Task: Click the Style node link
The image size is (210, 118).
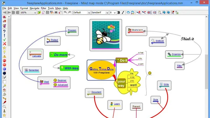Action: 155,100
